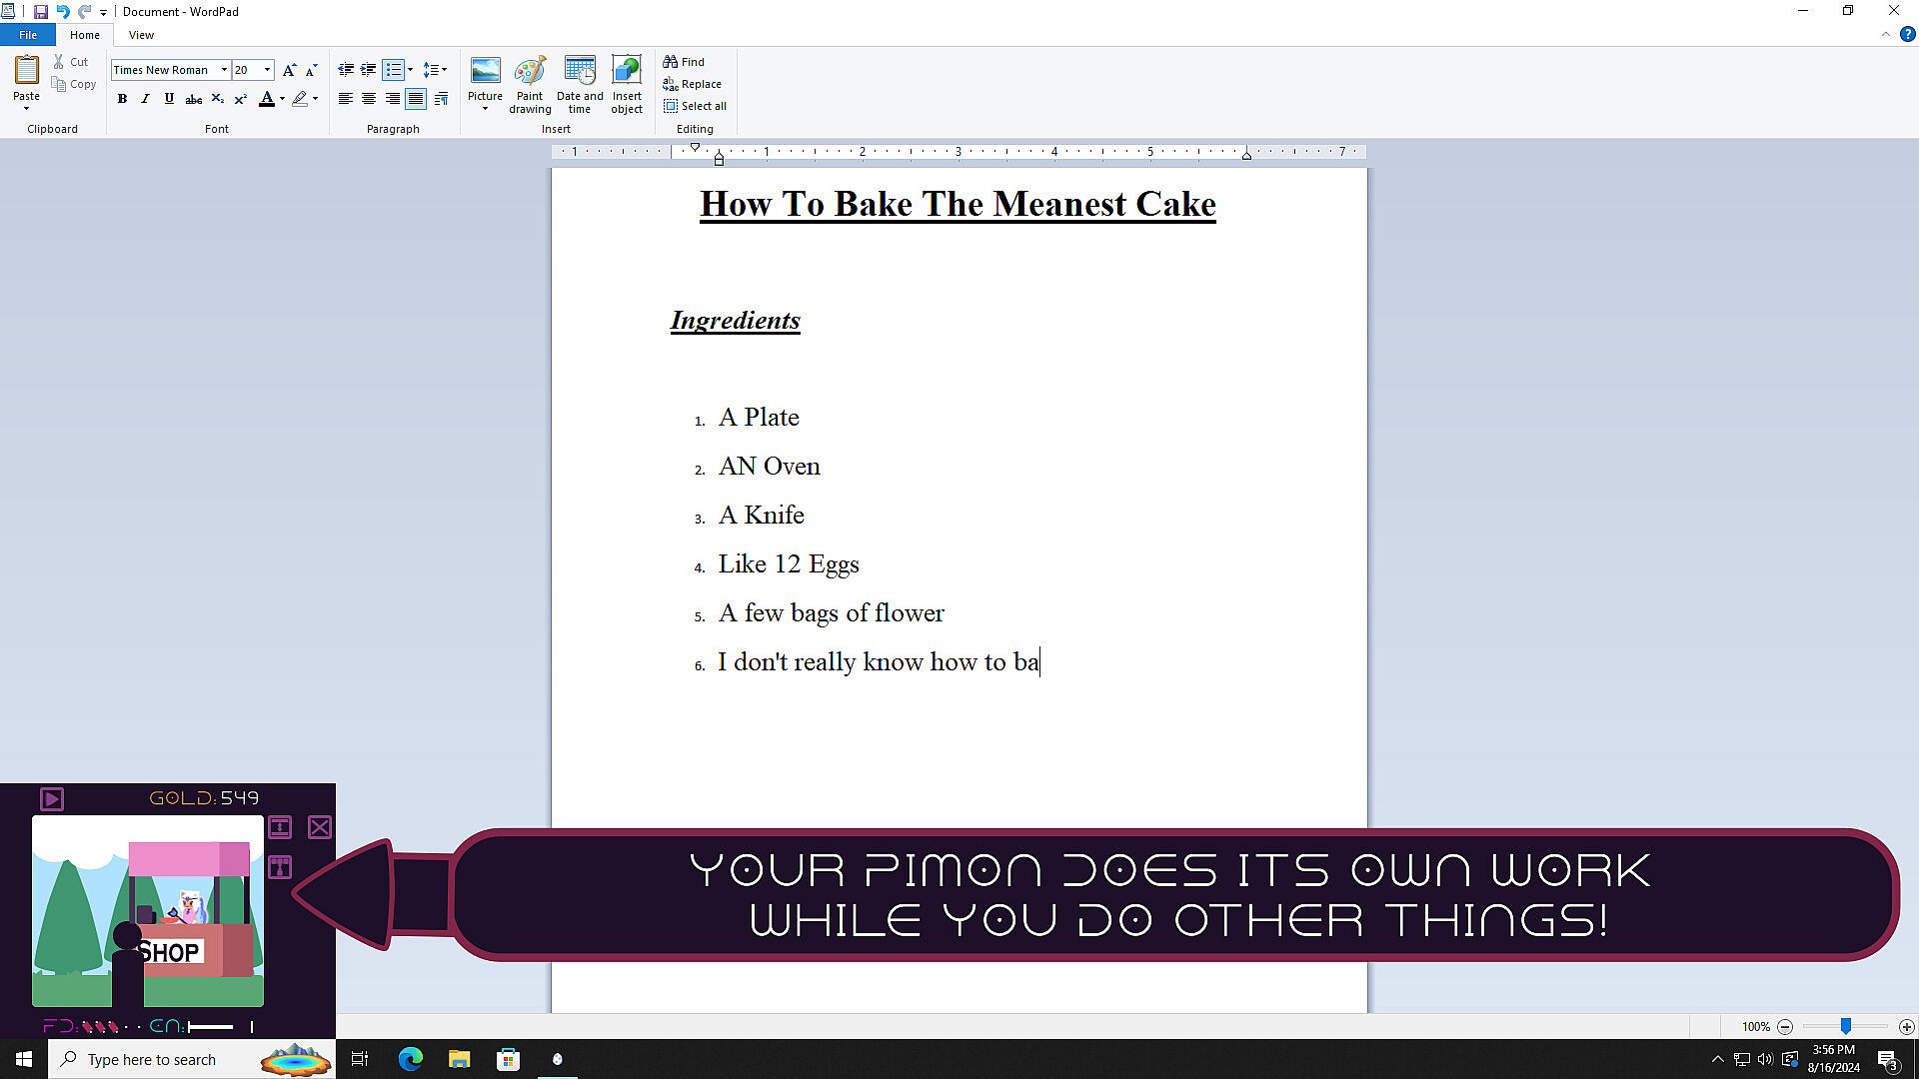The height and width of the screenshot is (1079, 1919).
Task: Apply strikethrough to text
Action: coord(194,99)
